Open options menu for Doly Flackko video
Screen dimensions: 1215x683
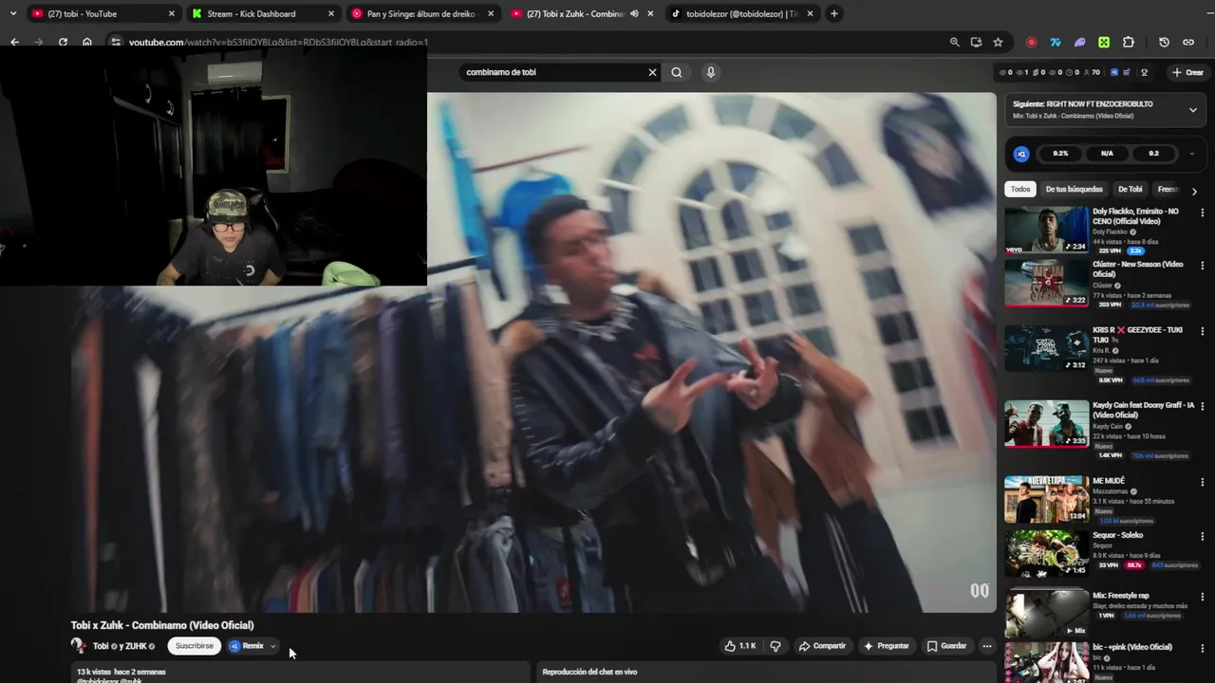(x=1203, y=212)
